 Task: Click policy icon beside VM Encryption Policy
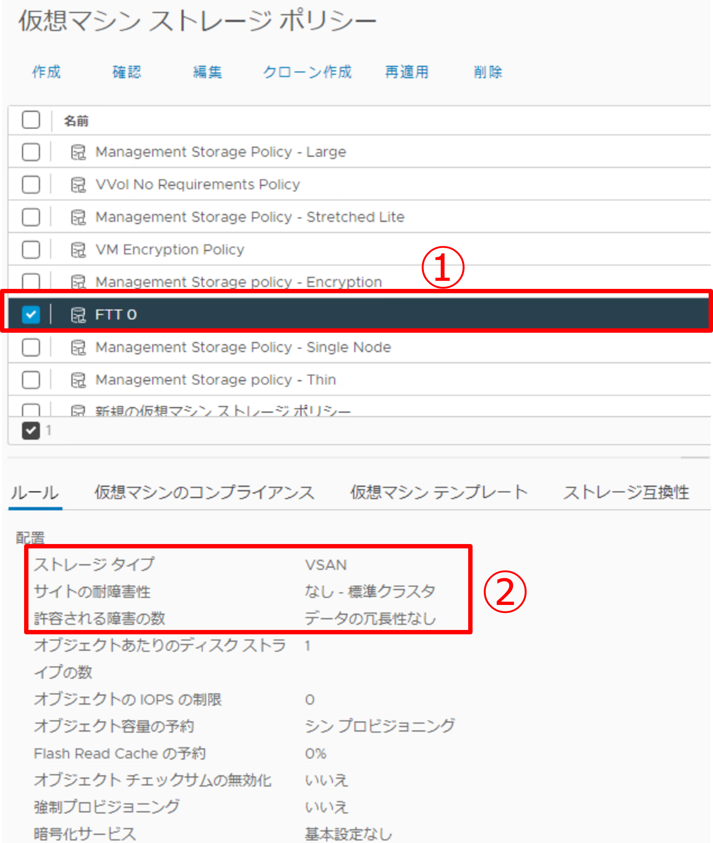[78, 249]
